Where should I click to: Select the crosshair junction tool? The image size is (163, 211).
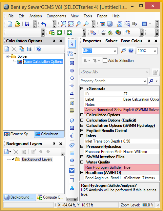click(72, 86)
